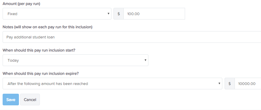Focus the 10000.00 expiry amount field
The height and width of the screenshot is (110, 261).
[248, 84]
